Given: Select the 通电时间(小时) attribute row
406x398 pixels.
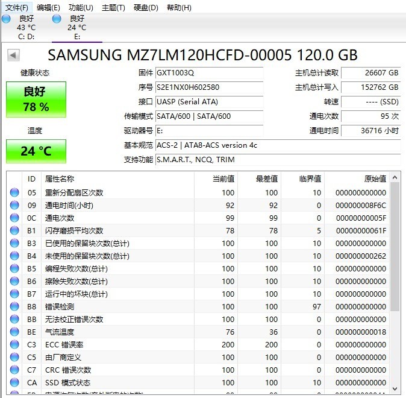Looking at the screenshot, I should (198, 206).
